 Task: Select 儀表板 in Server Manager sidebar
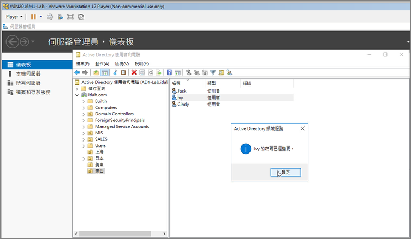tap(37, 65)
